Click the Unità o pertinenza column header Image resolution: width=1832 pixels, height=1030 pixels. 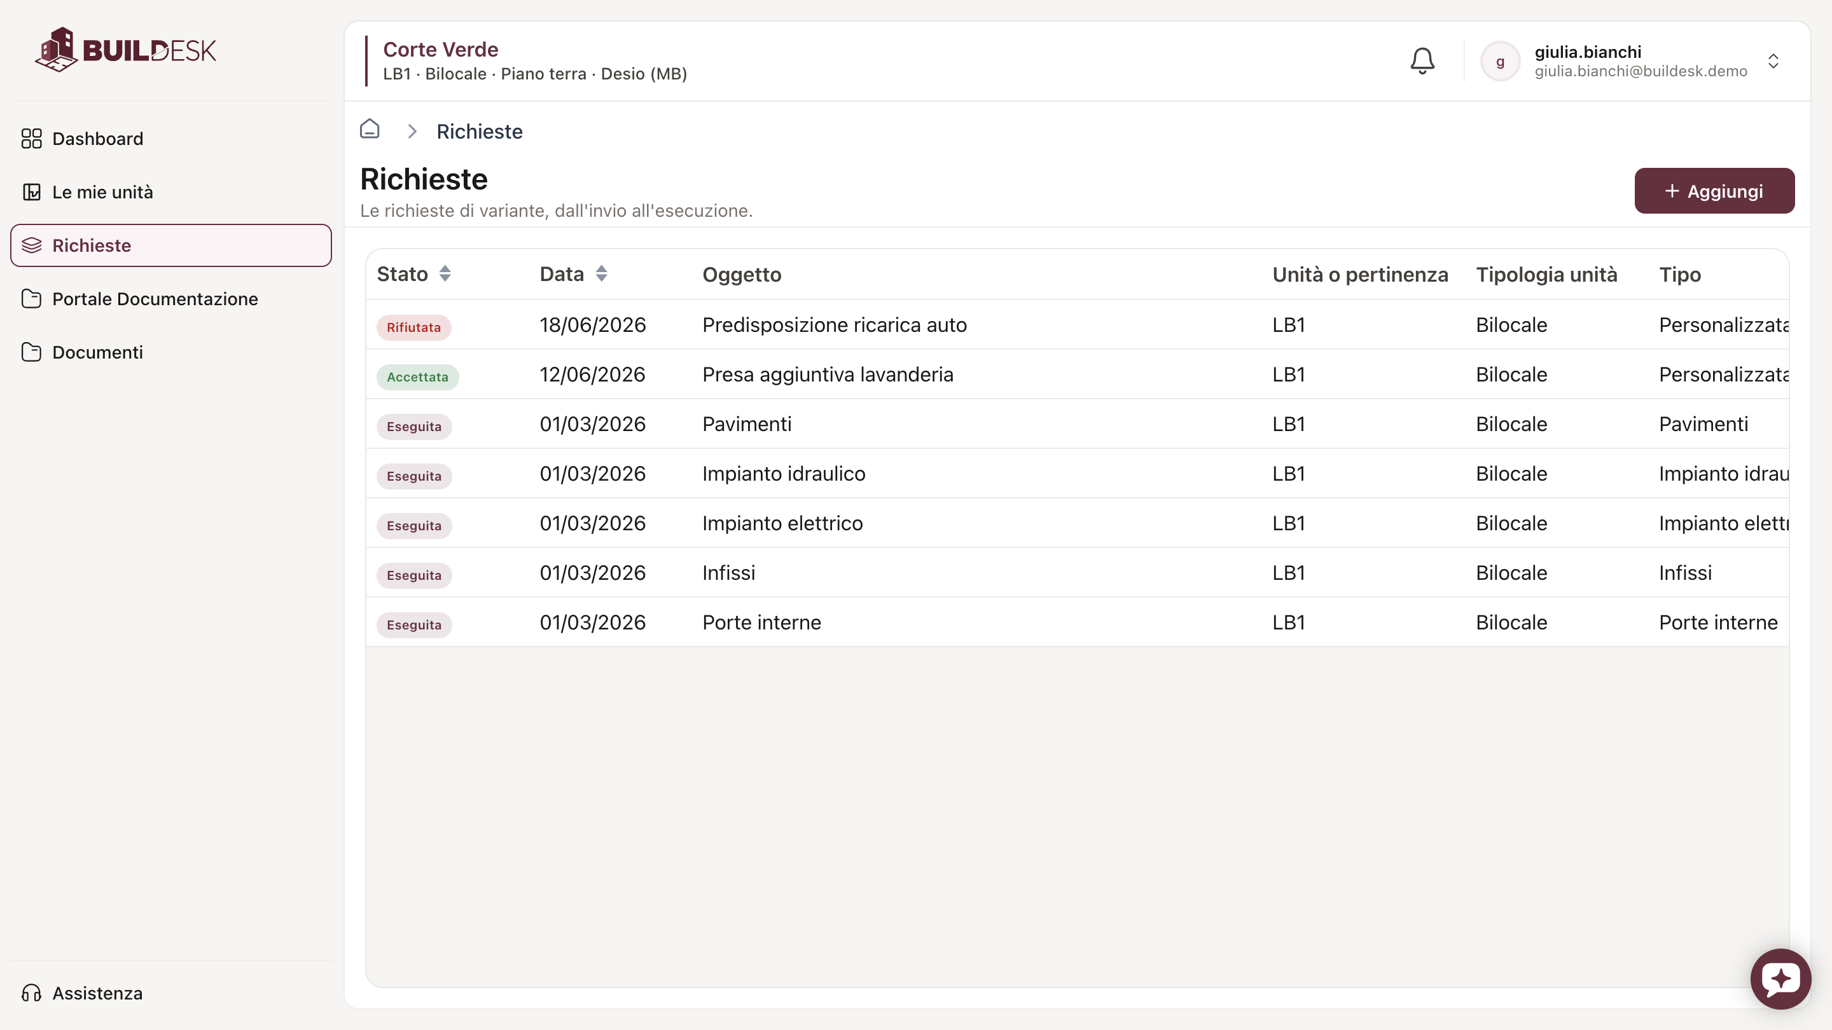(1360, 275)
